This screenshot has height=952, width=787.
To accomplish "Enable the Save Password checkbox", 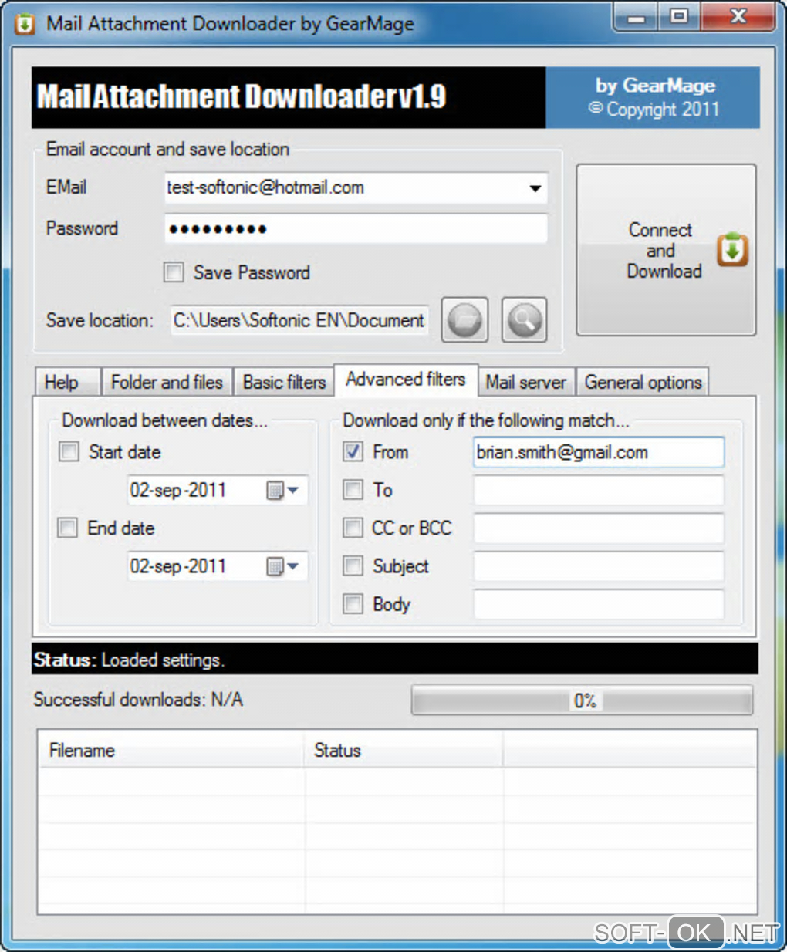I will click(174, 272).
